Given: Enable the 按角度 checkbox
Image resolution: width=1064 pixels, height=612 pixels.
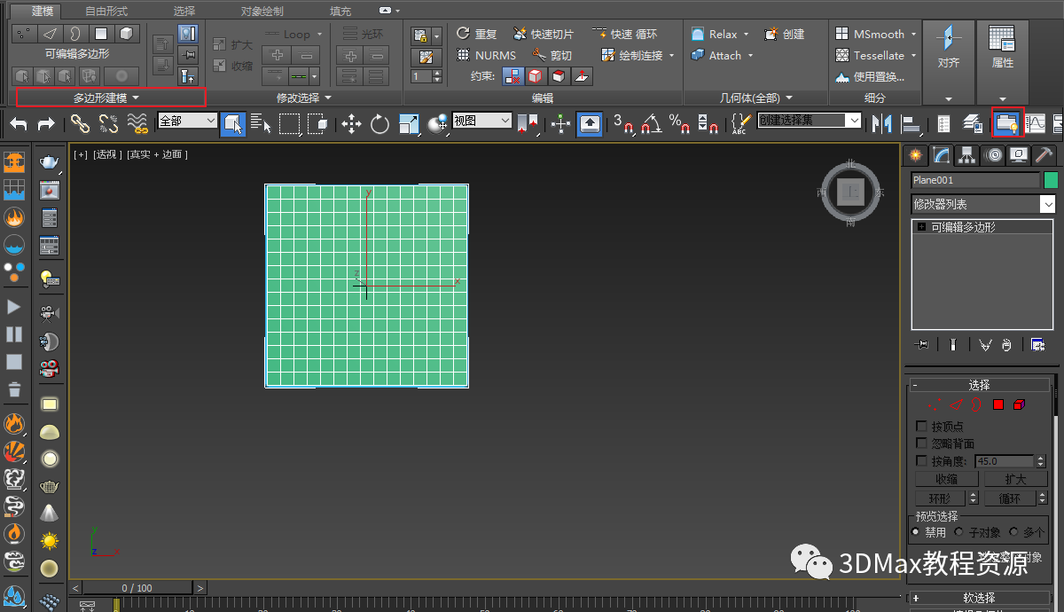Looking at the screenshot, I should point(922,461).
